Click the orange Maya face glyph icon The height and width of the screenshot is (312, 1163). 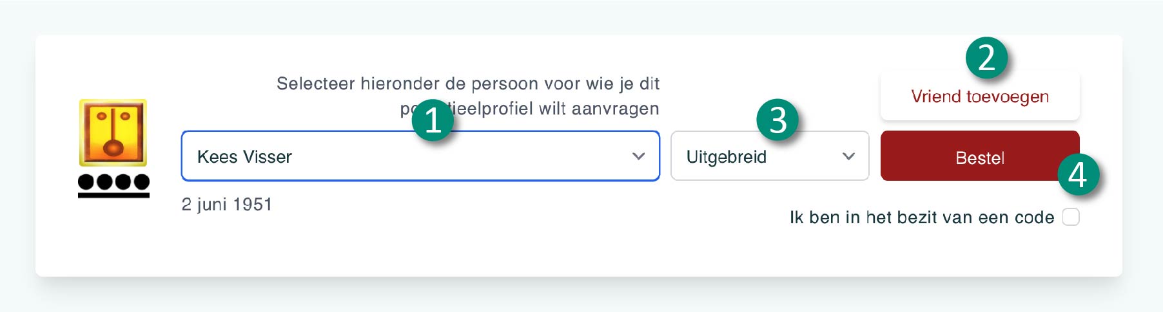[113, 133]
